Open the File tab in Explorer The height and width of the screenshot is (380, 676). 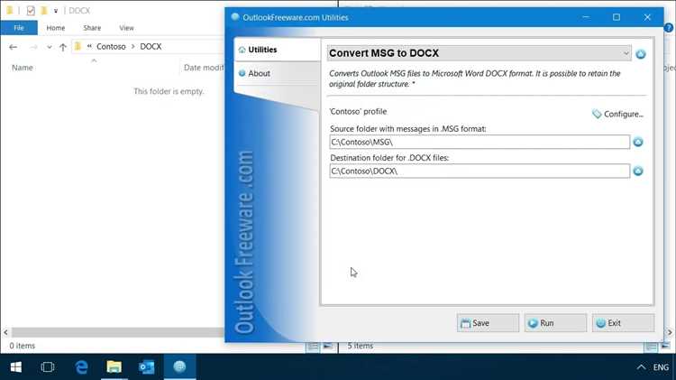coord(19,28)
